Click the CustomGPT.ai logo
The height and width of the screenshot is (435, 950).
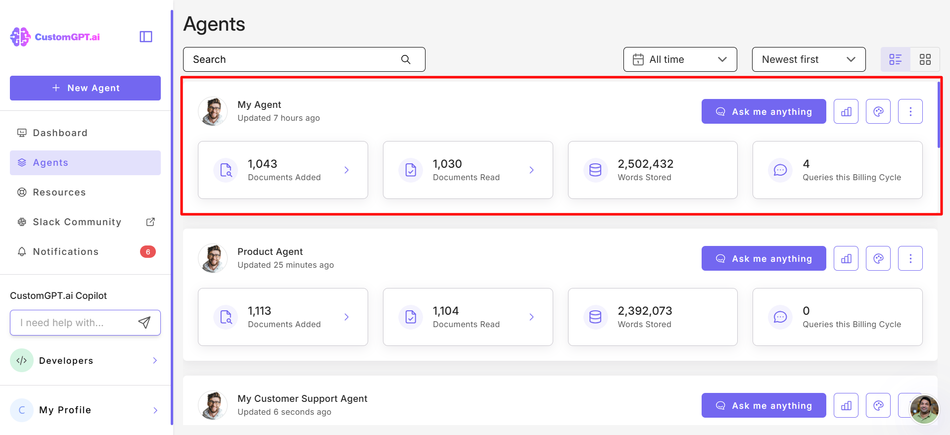pyautogui.click(x=55, y=37)
